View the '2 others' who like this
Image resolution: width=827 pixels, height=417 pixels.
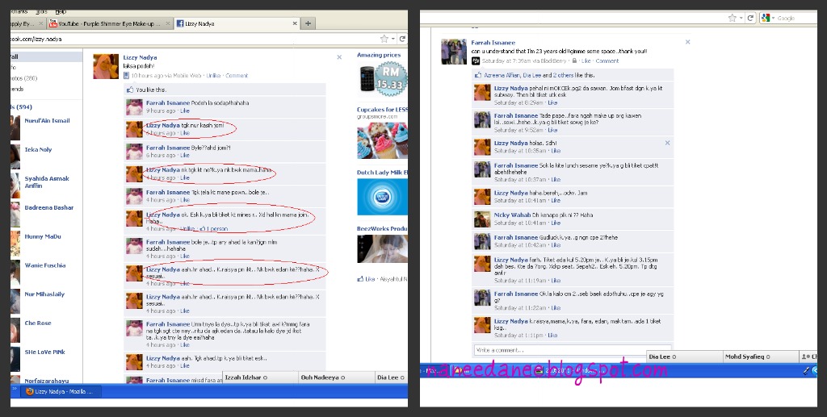(x=564, y=75)
